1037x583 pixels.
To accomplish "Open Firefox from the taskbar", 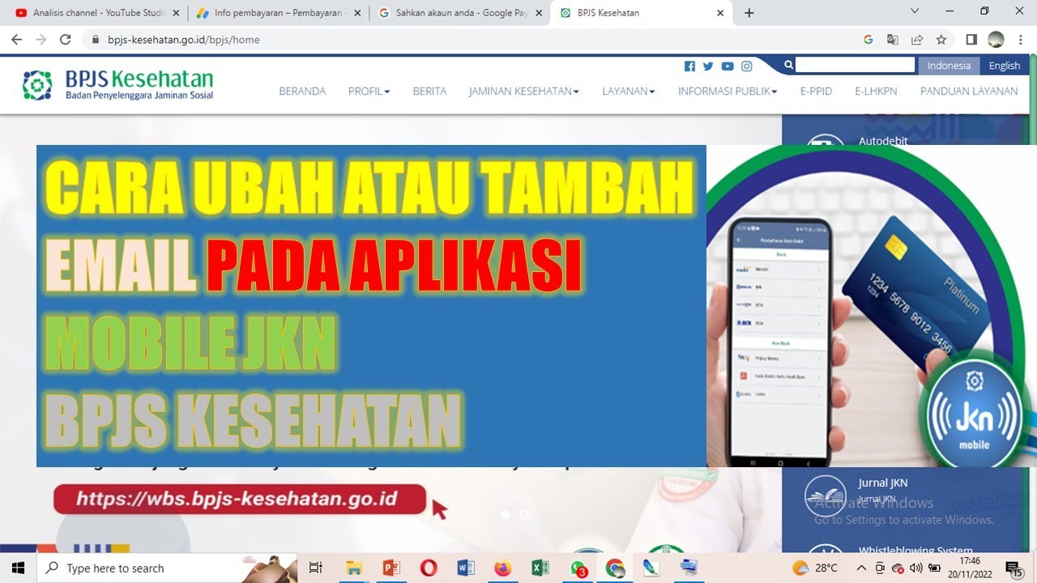I will tap(503, 568).
